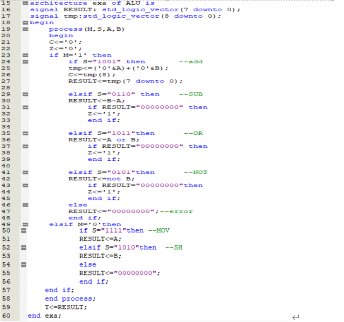Collapse the process fold marker on line 19
344x322 pixels.
click(x=26, y=29)
